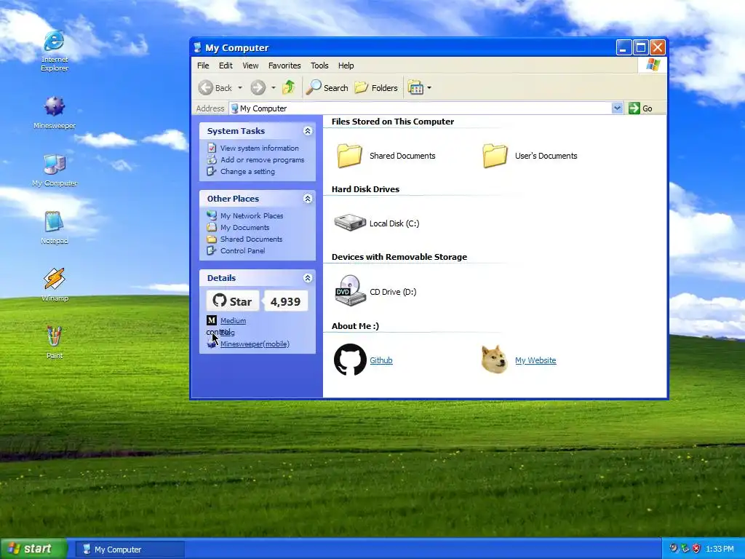The image size is (745, 559).
Task: Open the Forward button history dropdown
Action: (x=273, y=87)
